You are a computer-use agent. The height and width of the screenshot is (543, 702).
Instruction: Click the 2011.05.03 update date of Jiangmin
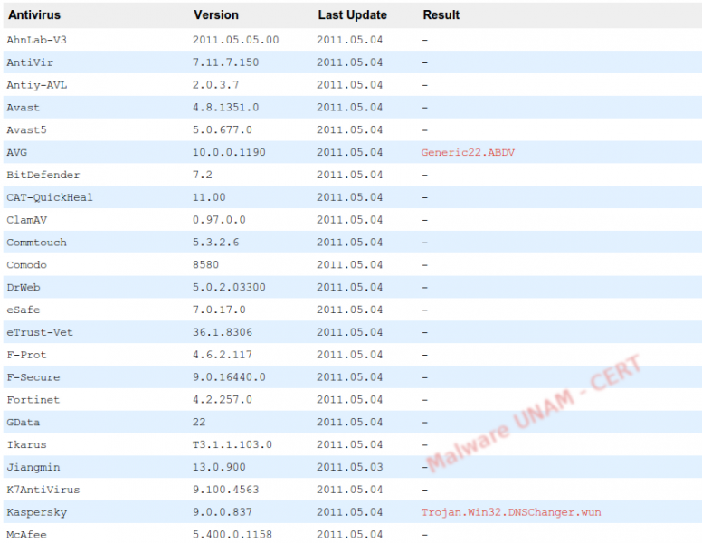(350, 467)
